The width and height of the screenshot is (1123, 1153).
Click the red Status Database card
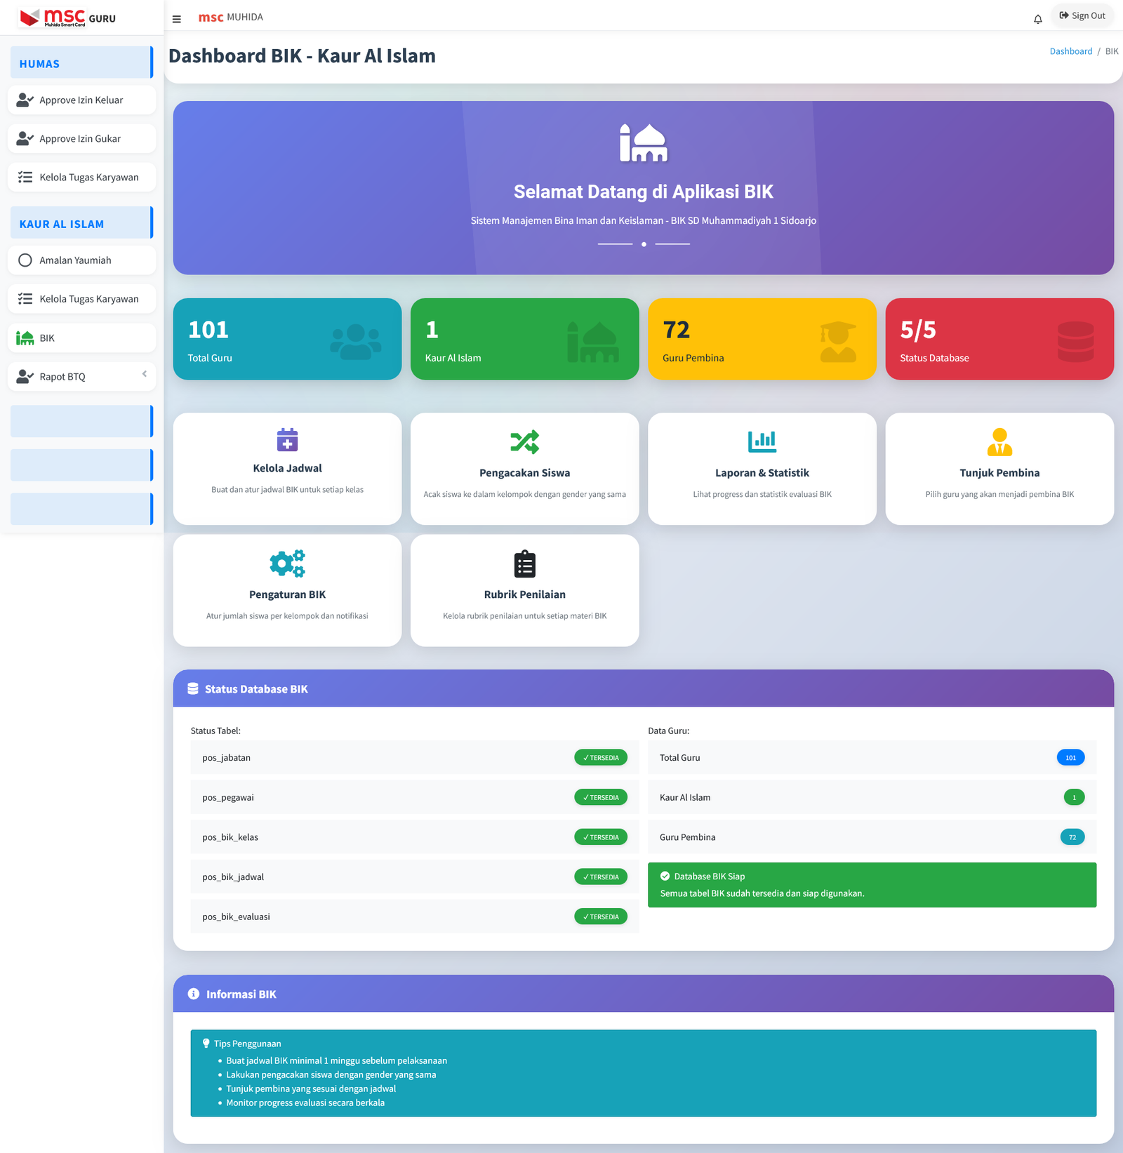point(999,339)
